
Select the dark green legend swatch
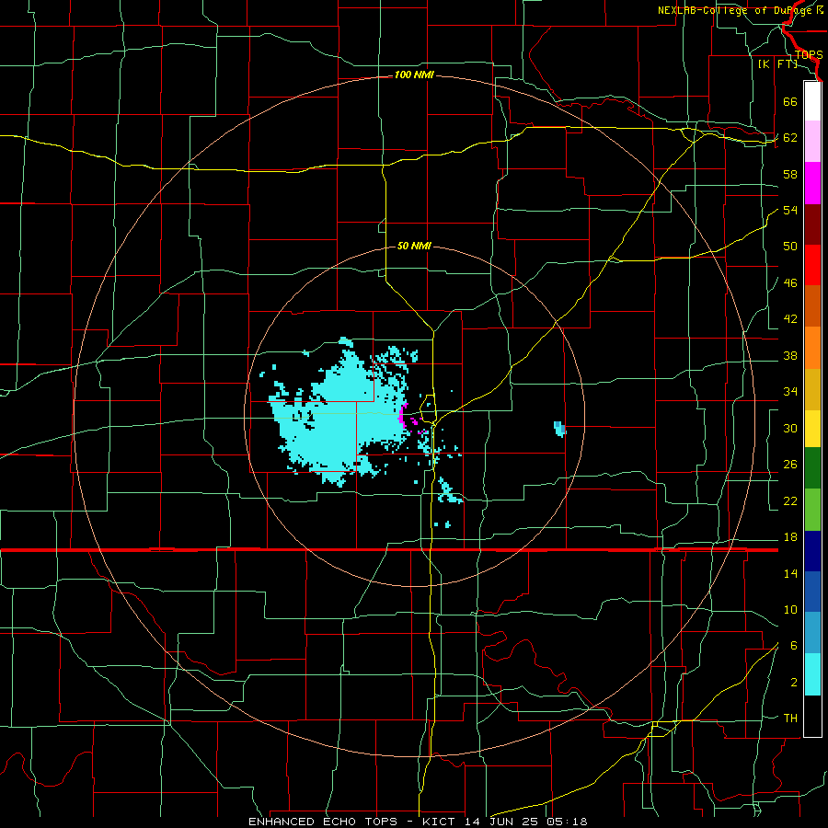(812, 468)
